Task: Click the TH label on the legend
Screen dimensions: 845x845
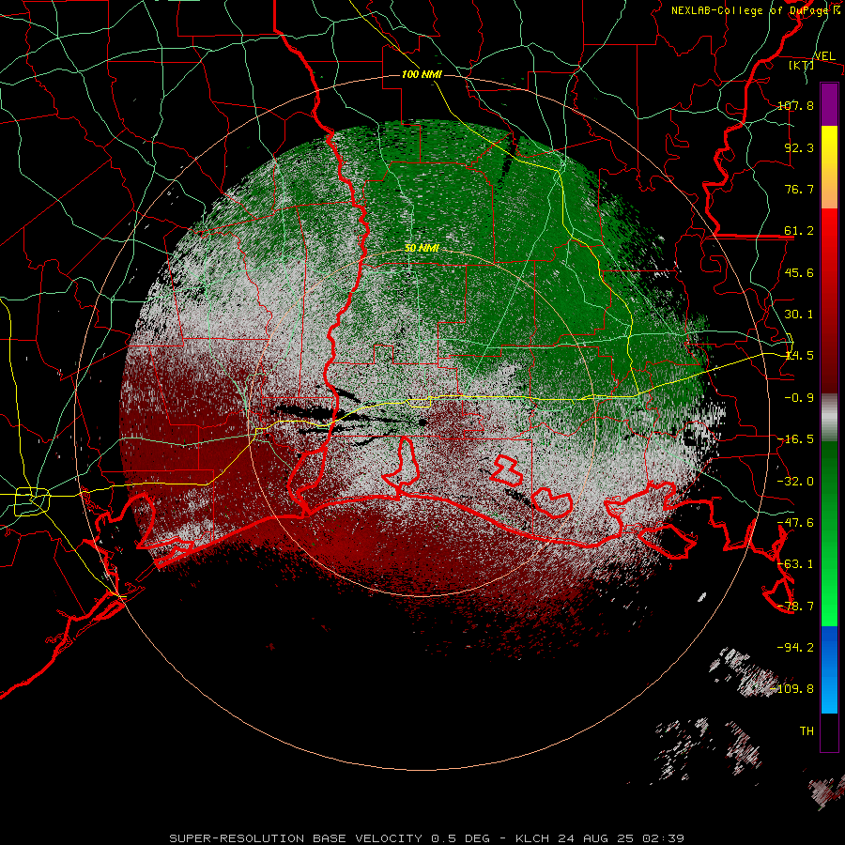Action: (807, 731)
